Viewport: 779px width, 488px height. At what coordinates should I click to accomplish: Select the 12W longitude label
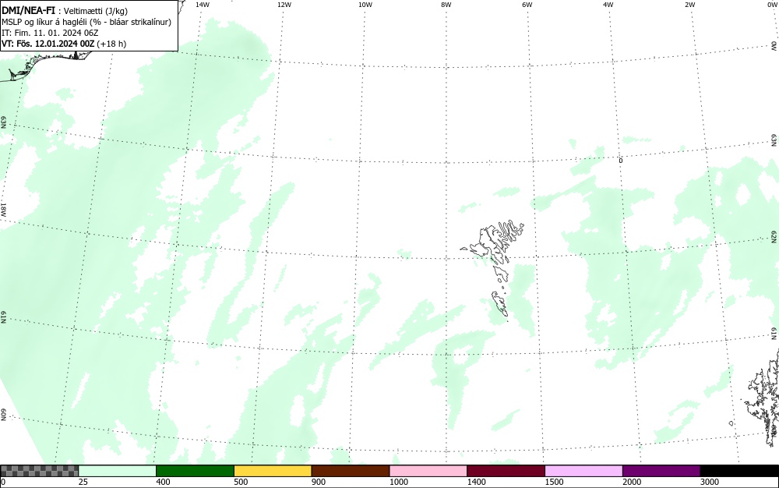coord(284,5)
